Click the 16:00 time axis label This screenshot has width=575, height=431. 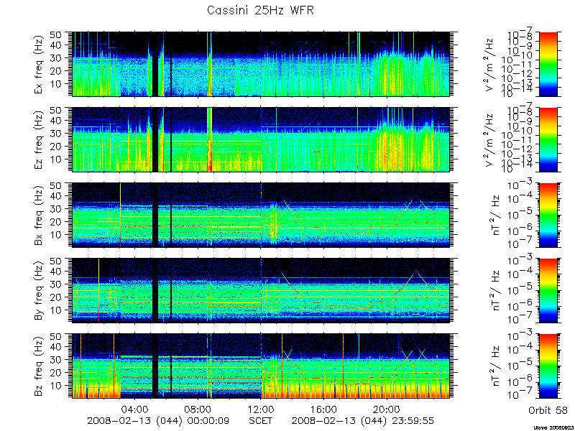(x=323, y=409)
